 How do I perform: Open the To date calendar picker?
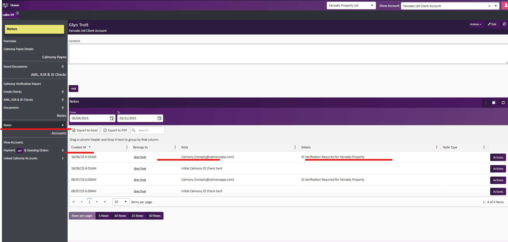click(x=159, y=118)
